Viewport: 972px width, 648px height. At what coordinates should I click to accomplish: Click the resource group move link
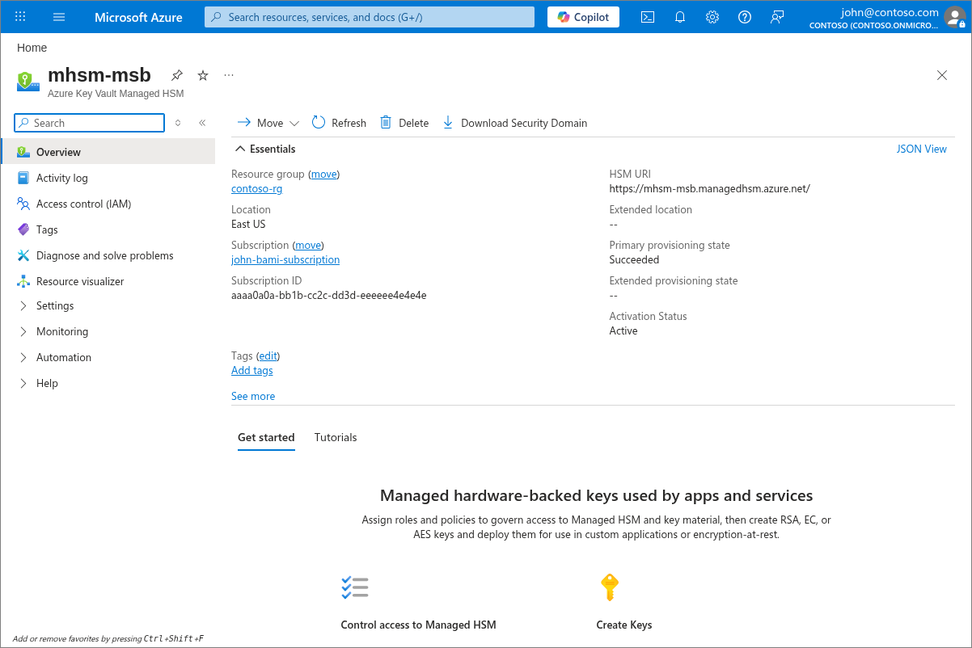point(324,174)
